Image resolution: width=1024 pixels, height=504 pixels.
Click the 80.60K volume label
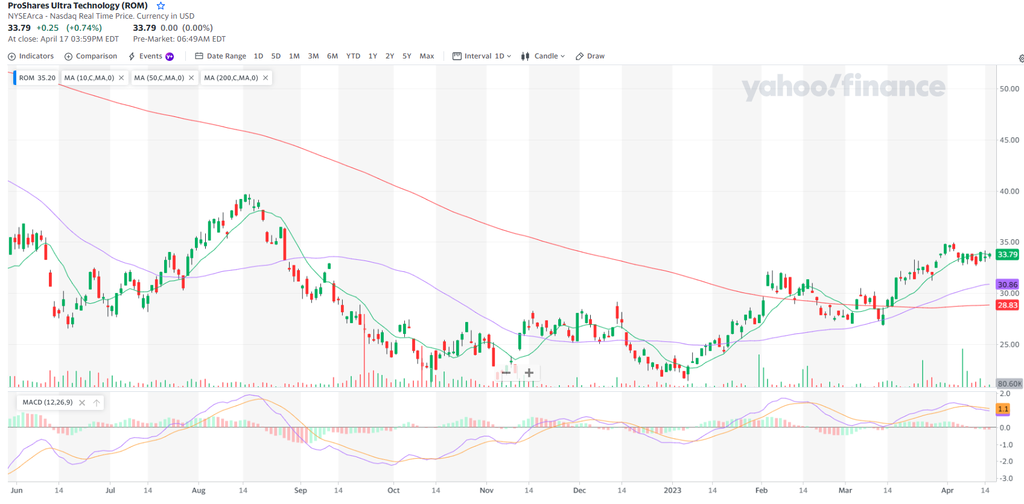(1010, 383)
